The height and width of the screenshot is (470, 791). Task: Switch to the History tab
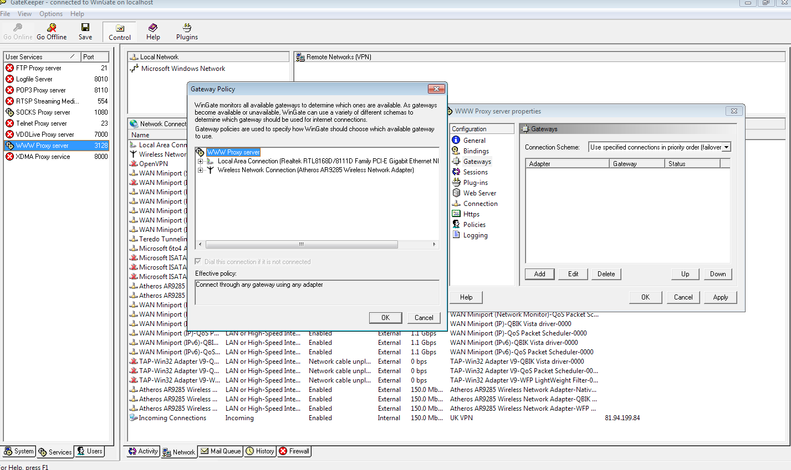click(260, 451)
